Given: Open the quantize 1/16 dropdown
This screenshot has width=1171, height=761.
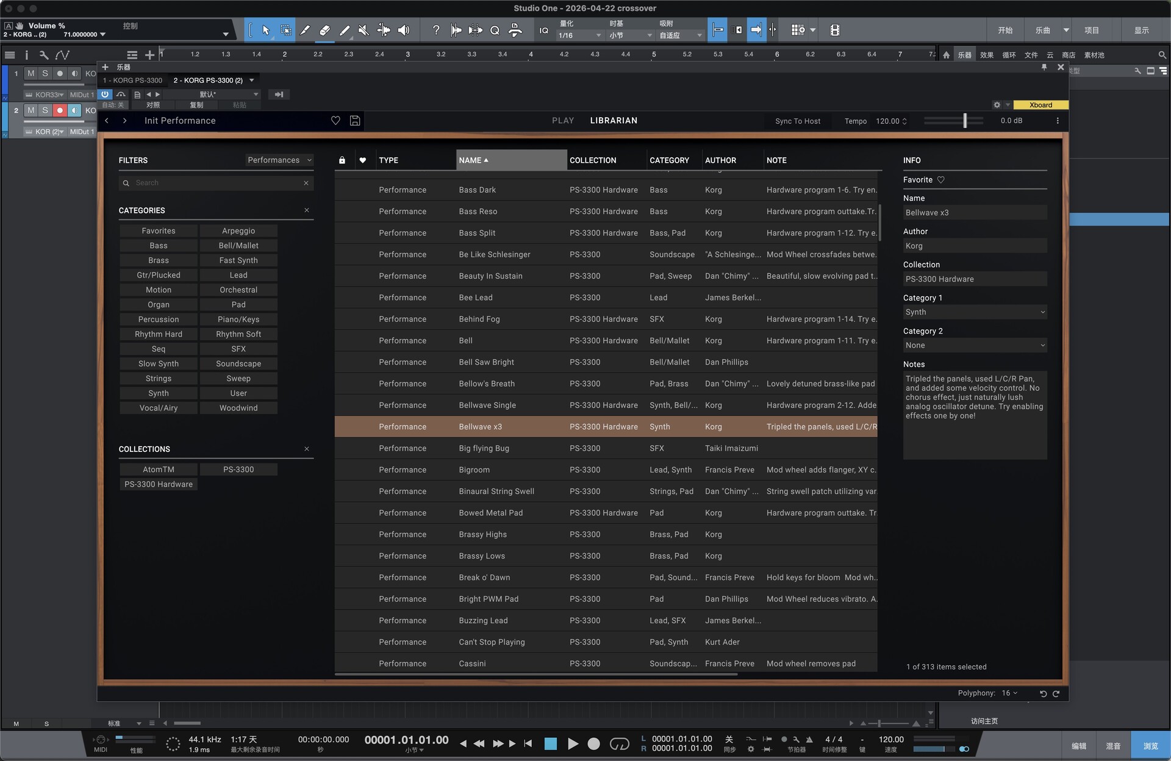Looking at the screenshot, I should pyautogui.click(x=579, y=35).
